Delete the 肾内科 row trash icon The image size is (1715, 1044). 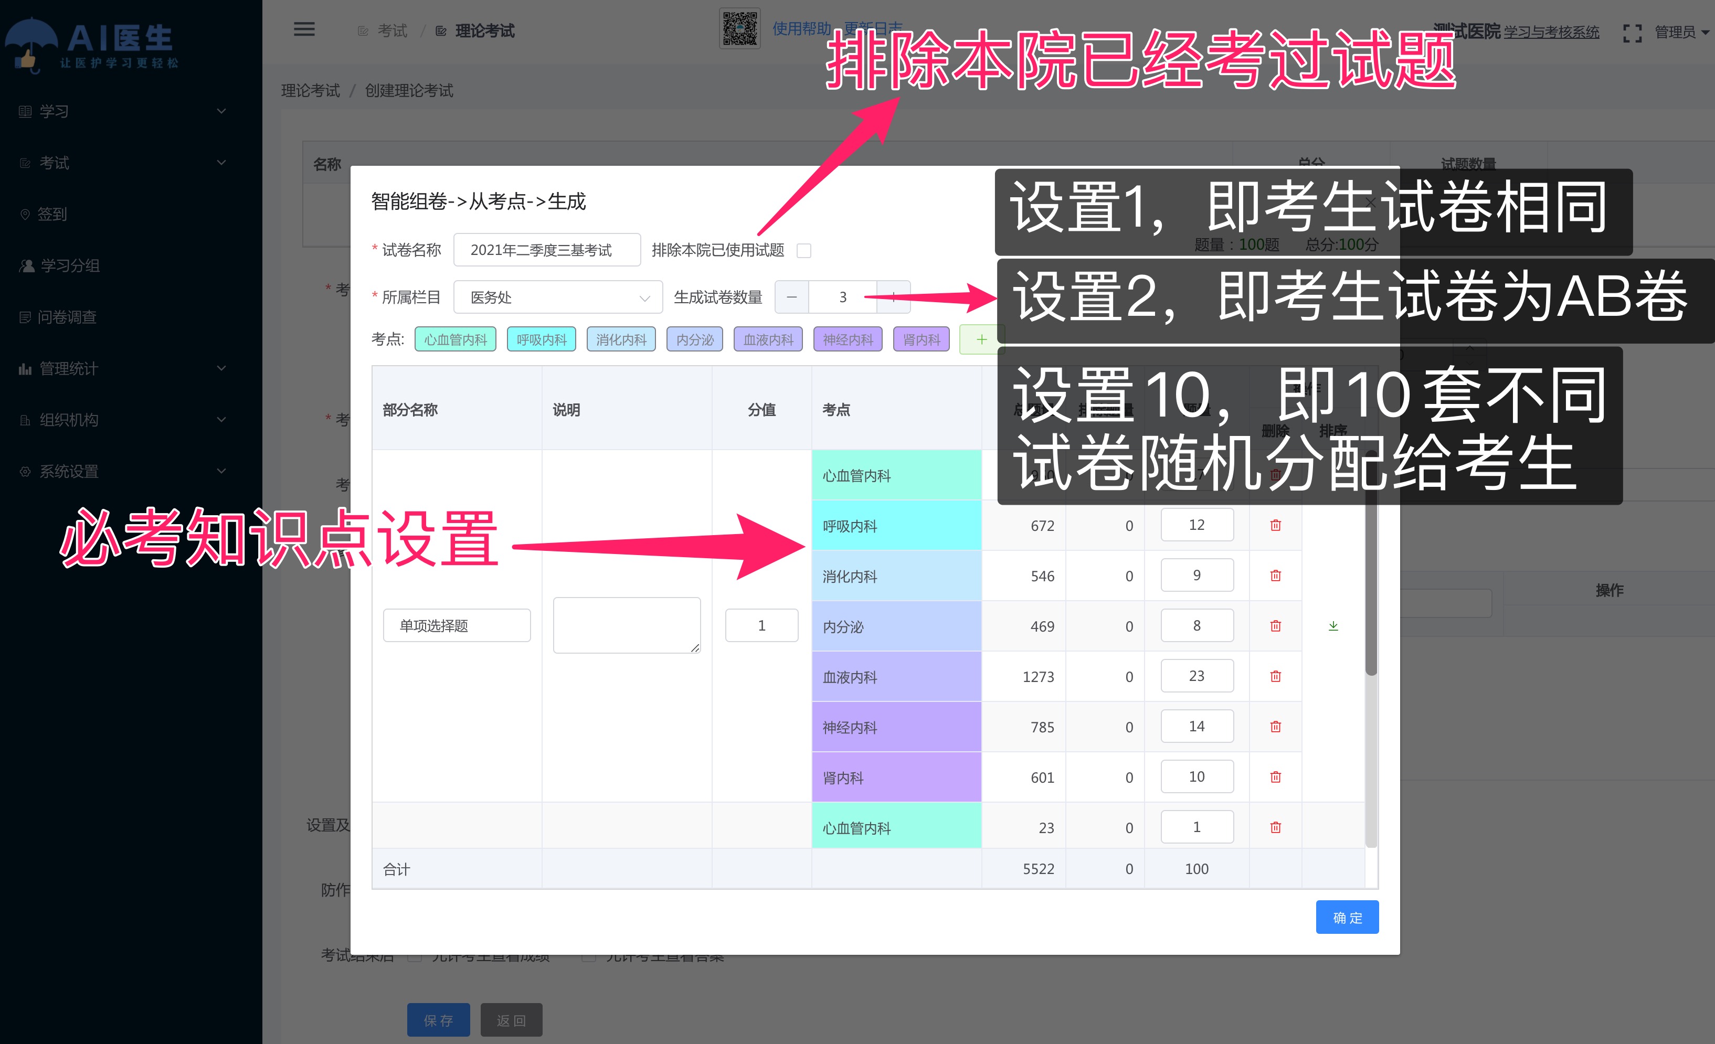tap(1275, 777)
